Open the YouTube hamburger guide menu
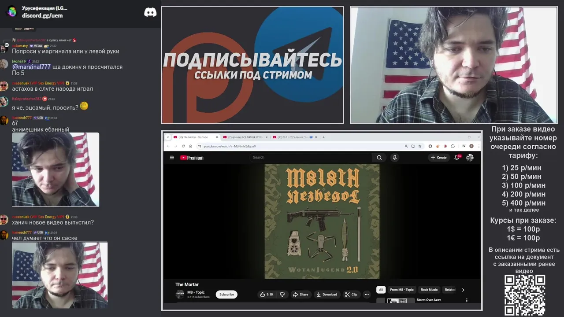The width and height of the screenshot is (564, 317). point(172,158)
